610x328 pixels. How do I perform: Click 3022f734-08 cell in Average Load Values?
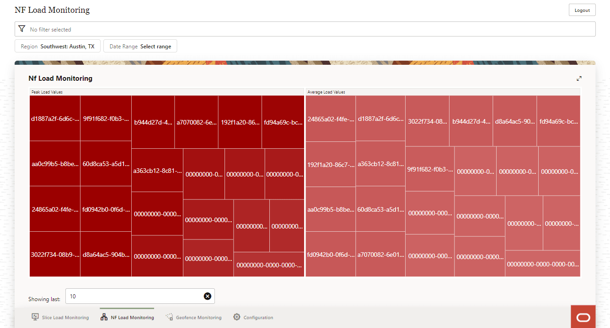[428, 121]
